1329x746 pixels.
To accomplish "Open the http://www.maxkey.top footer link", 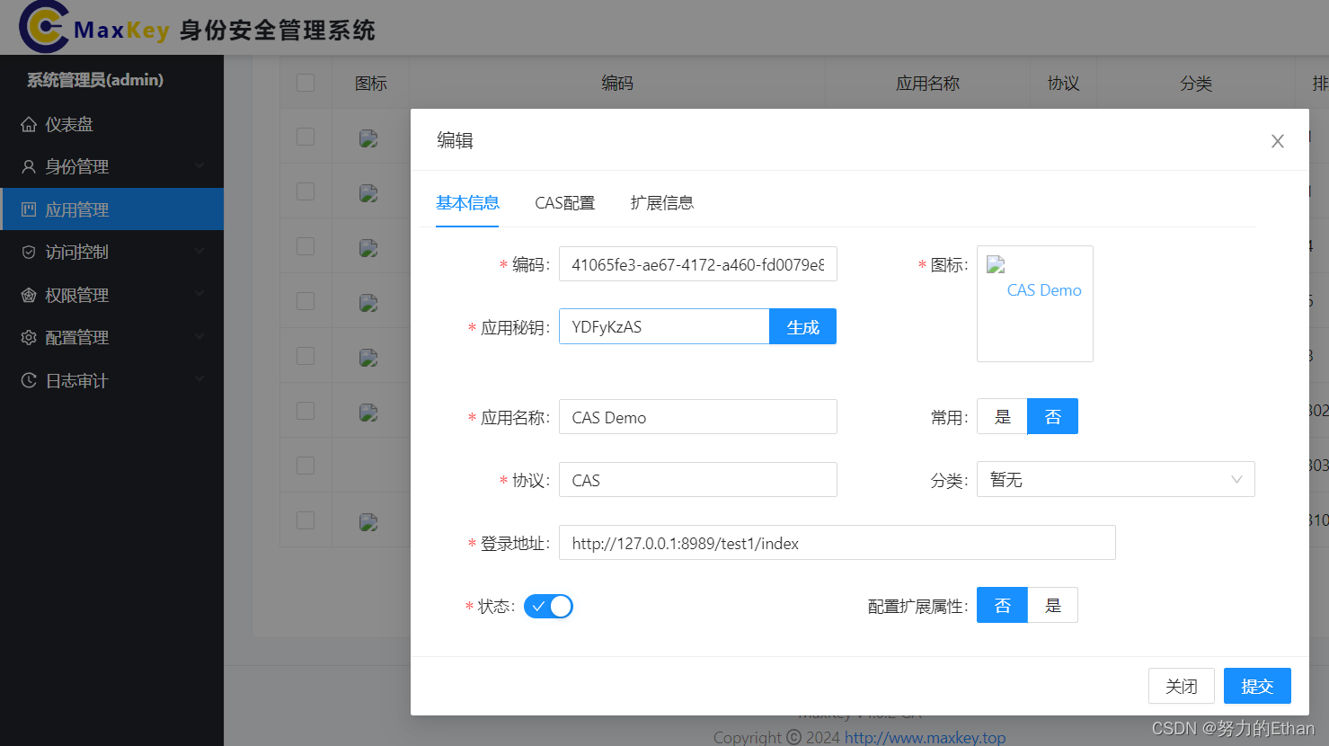I will [x=925, y=737].
